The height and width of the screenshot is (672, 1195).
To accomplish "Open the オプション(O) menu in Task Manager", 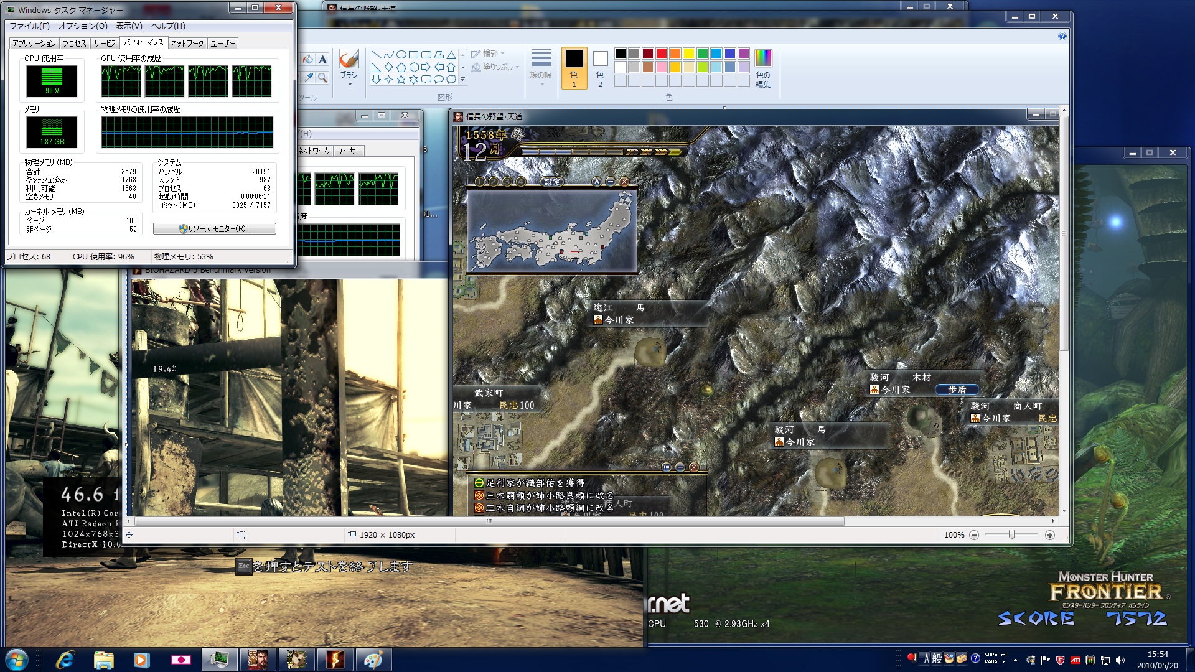I will [83, 26].
